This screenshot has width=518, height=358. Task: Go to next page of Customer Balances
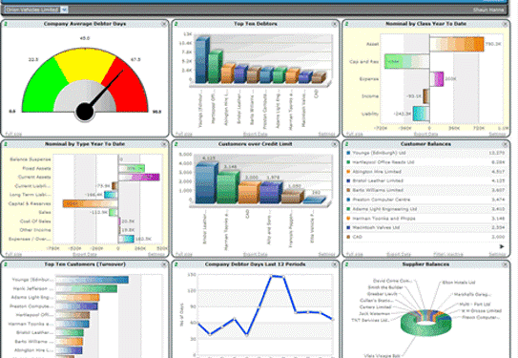coord(502,246)
